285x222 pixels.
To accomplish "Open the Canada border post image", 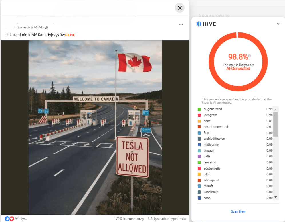I will click(x=95, y=127).
